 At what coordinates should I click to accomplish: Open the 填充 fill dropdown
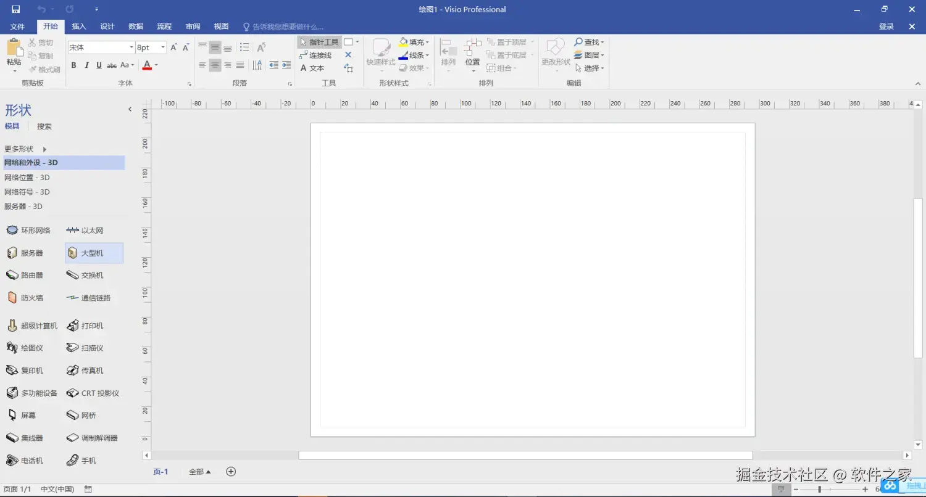[414, 42]
